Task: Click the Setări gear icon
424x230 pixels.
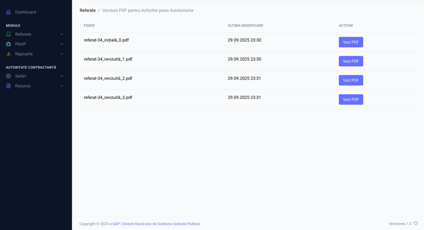Action: tap(8, 76)
